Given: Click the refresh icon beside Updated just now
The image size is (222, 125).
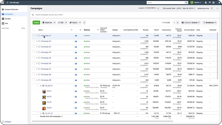Looking at the screenshot, I should [x=212, y=8].
